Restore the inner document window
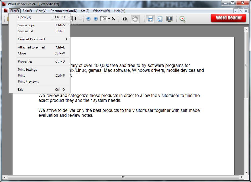Screen dimensions: 251x182 [x=241, y=11]
